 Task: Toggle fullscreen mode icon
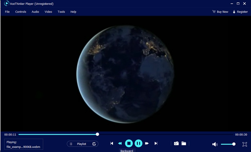click(x=245, y=144)
